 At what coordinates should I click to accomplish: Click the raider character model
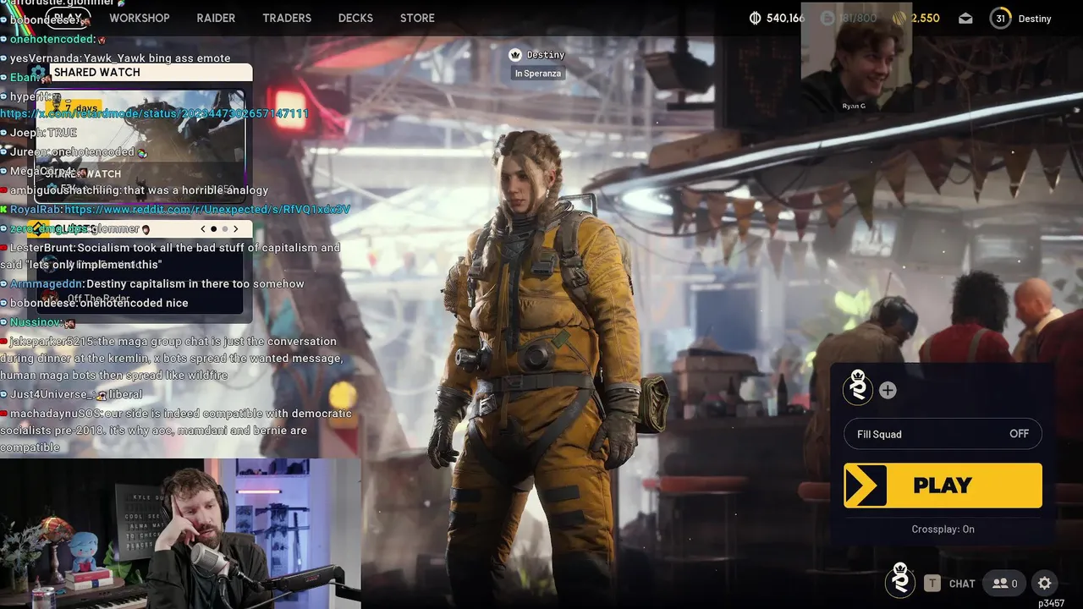tap(541, 364)
